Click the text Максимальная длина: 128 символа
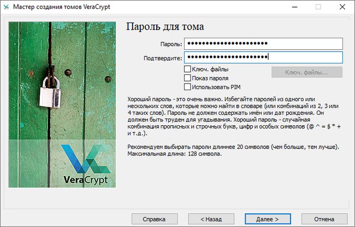This screenshot has height=227, width=355. (174, 154)
